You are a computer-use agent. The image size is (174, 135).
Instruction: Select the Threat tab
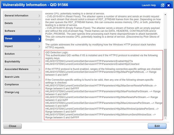(22, 39)
